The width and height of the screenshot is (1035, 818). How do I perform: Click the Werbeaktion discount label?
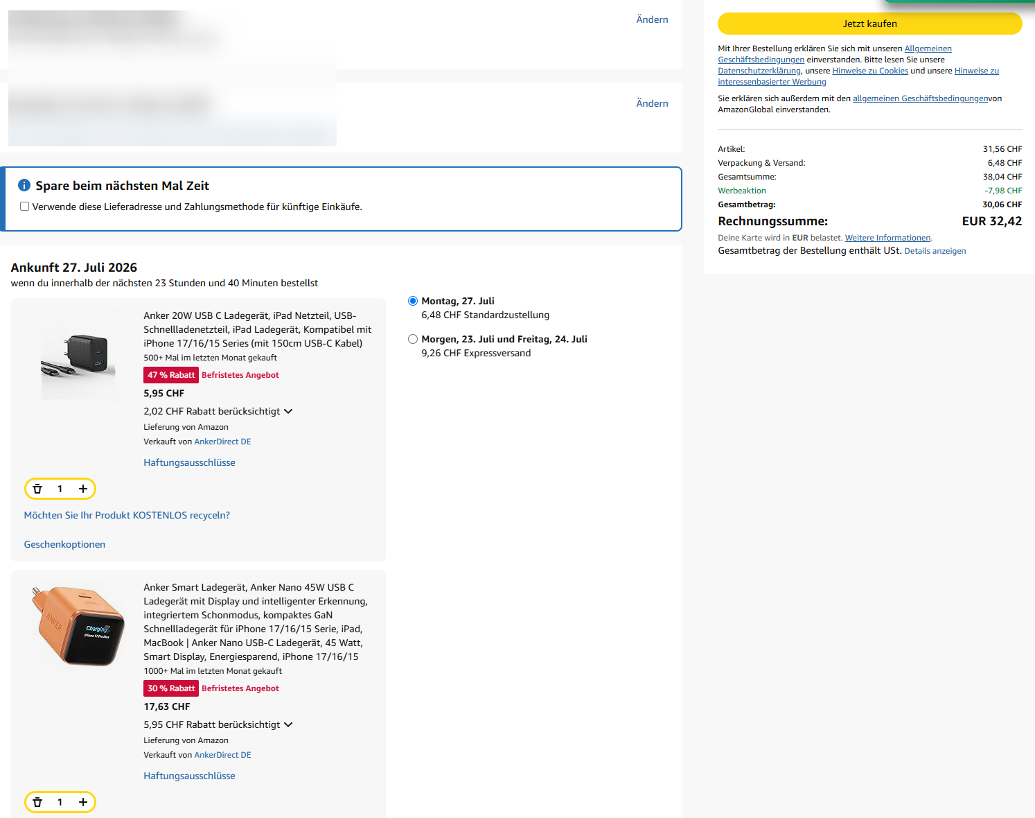[x=742, y=191]
